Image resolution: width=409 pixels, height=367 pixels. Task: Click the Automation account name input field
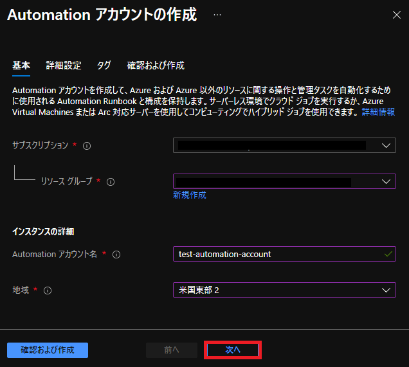[x=284, y=254]
